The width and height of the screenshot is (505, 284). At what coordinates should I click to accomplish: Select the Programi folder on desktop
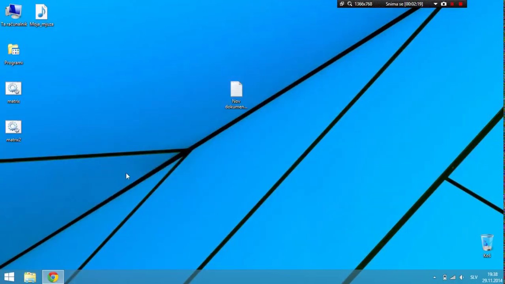point(13,54)
